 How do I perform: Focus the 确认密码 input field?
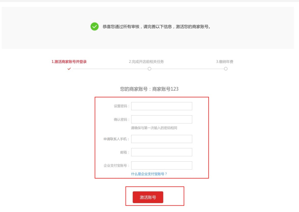162,119
